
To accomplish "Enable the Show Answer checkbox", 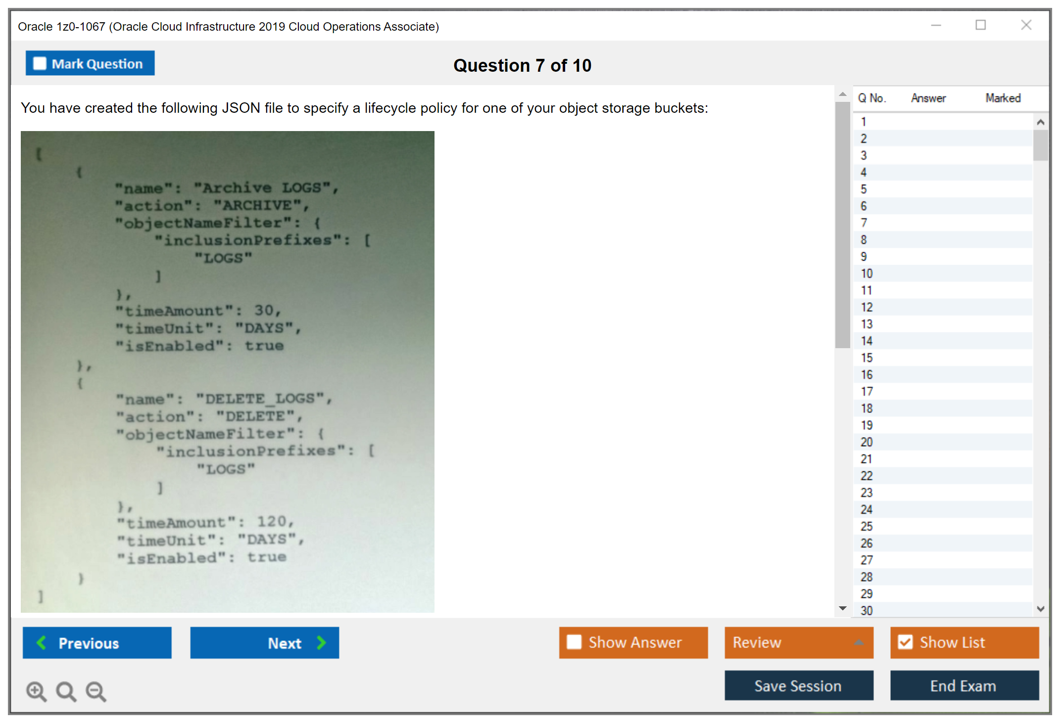I will pos(574,642).
